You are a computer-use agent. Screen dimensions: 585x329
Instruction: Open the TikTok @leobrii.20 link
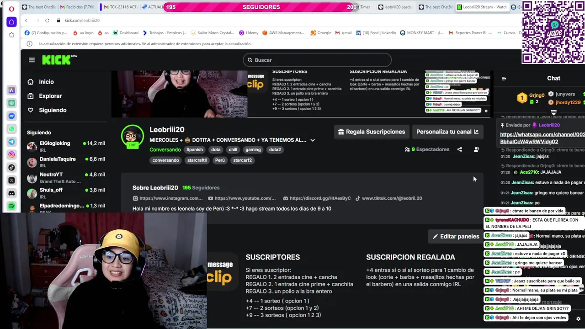click(388, 198)
